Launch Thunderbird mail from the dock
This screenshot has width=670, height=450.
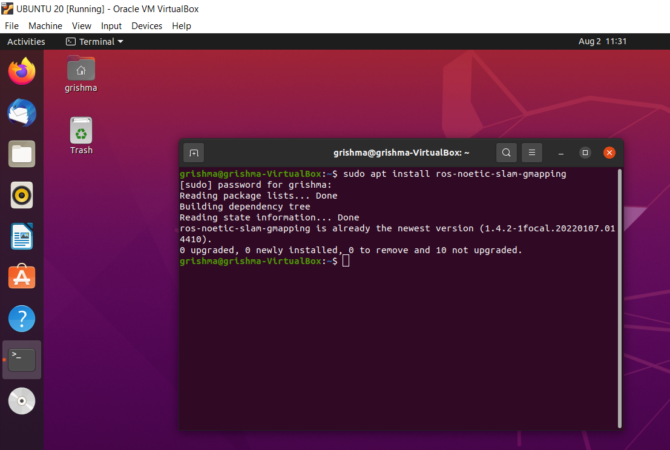[22, 113]
